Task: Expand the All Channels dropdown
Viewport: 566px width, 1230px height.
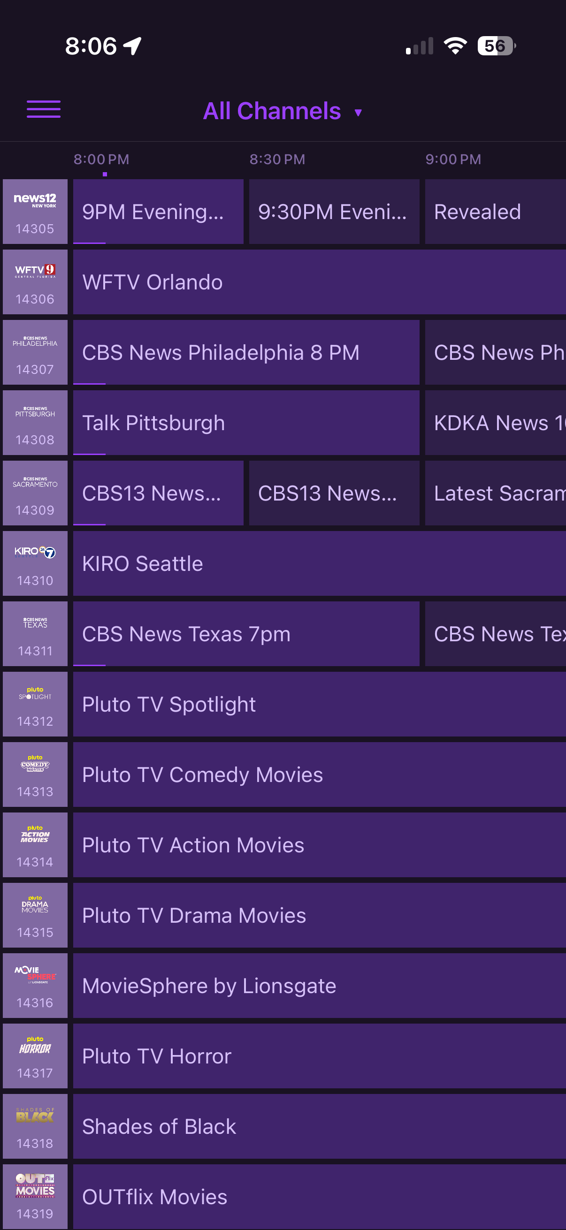Action: (x=272, y=111)
